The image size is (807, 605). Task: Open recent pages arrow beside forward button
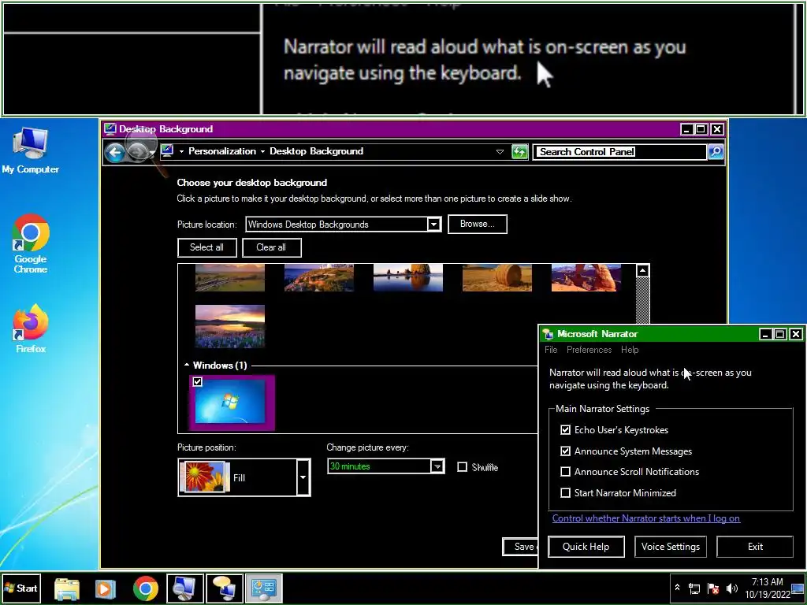(152, 153)
